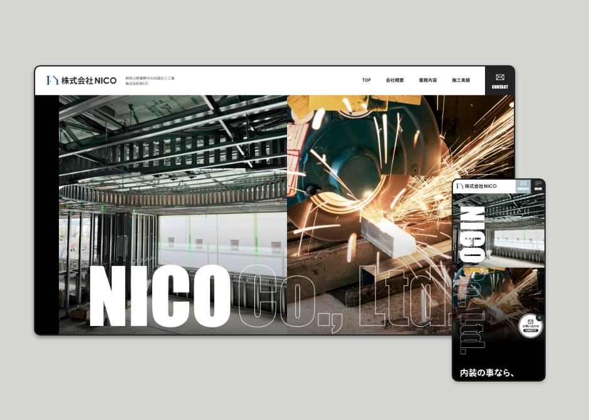Open the 会社概要 navigation item

pos(395,80)
